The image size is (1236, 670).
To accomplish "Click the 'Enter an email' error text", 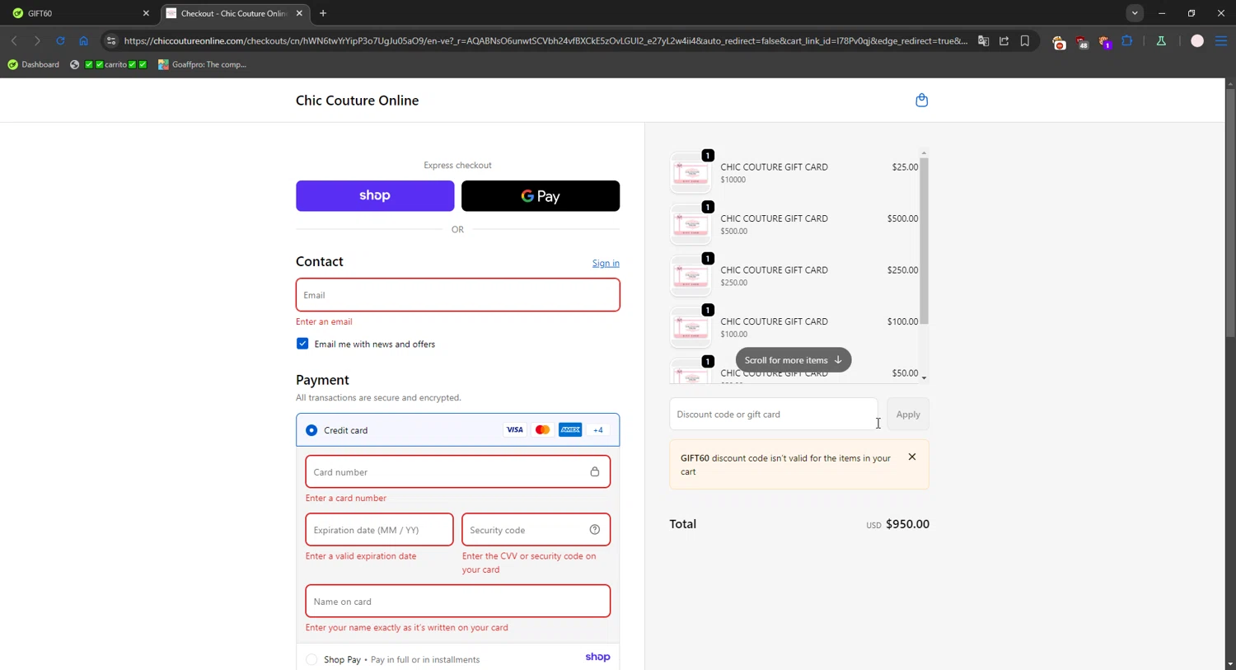I will click(324, 321).
